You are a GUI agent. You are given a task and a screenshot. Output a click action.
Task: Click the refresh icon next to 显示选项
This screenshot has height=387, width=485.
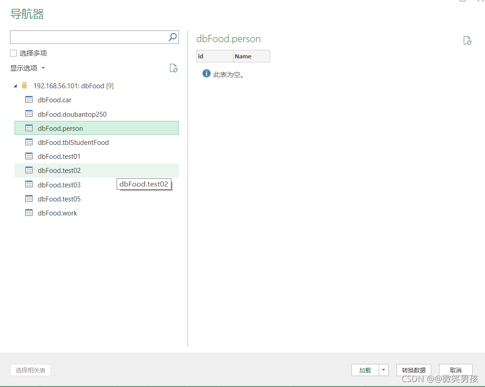[x=174, y=68]
